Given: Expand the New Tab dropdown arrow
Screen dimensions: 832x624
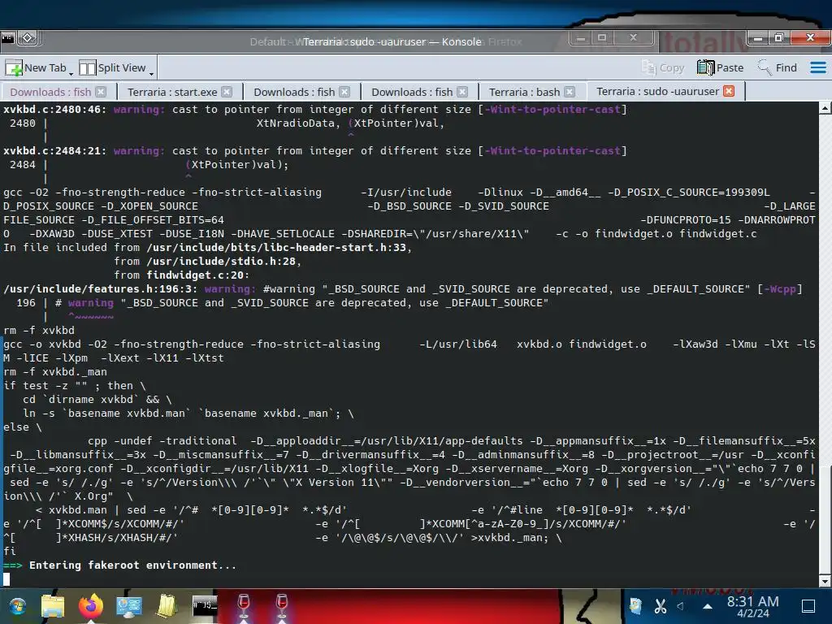Looking at the screenshot, I should click(71, 72).
